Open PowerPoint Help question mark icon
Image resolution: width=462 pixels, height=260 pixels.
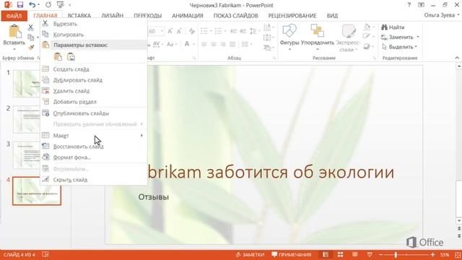pos(409,5)
